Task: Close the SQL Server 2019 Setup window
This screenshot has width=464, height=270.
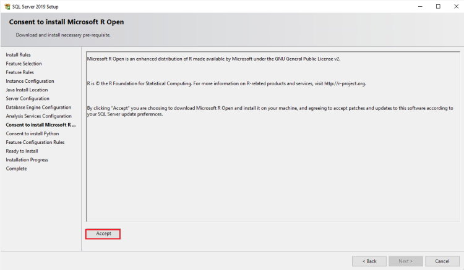Action: 456,7
